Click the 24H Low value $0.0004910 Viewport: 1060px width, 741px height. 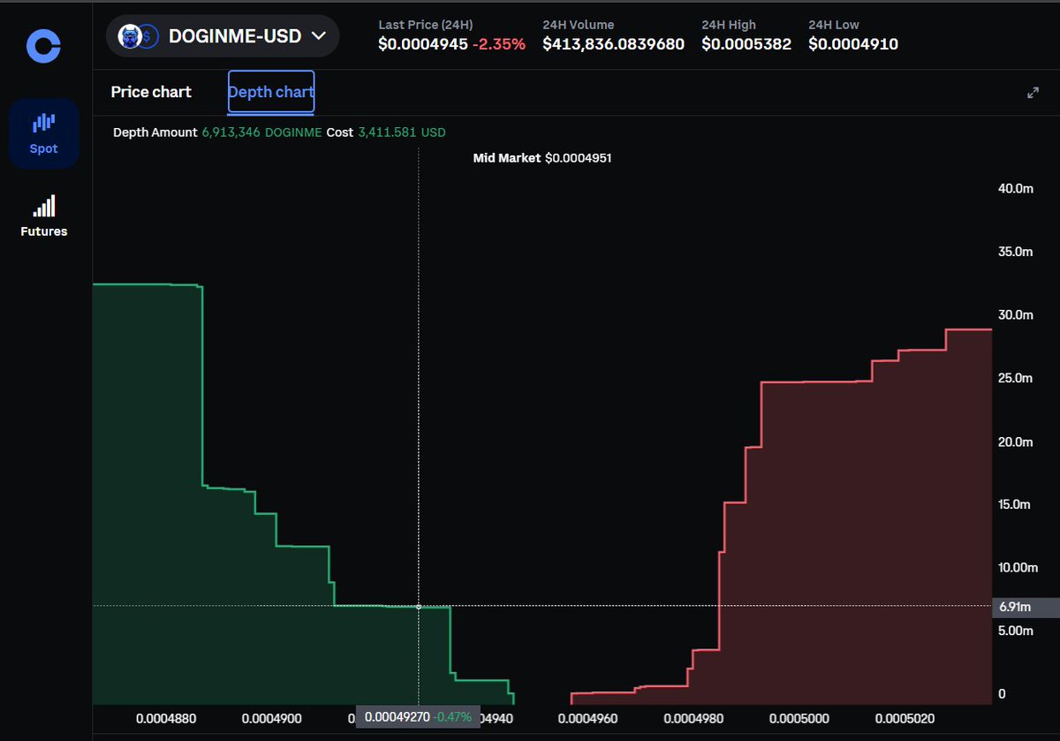853,44
